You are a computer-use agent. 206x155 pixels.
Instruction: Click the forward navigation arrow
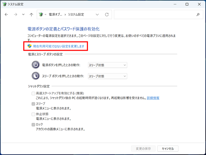coord(15,15)
